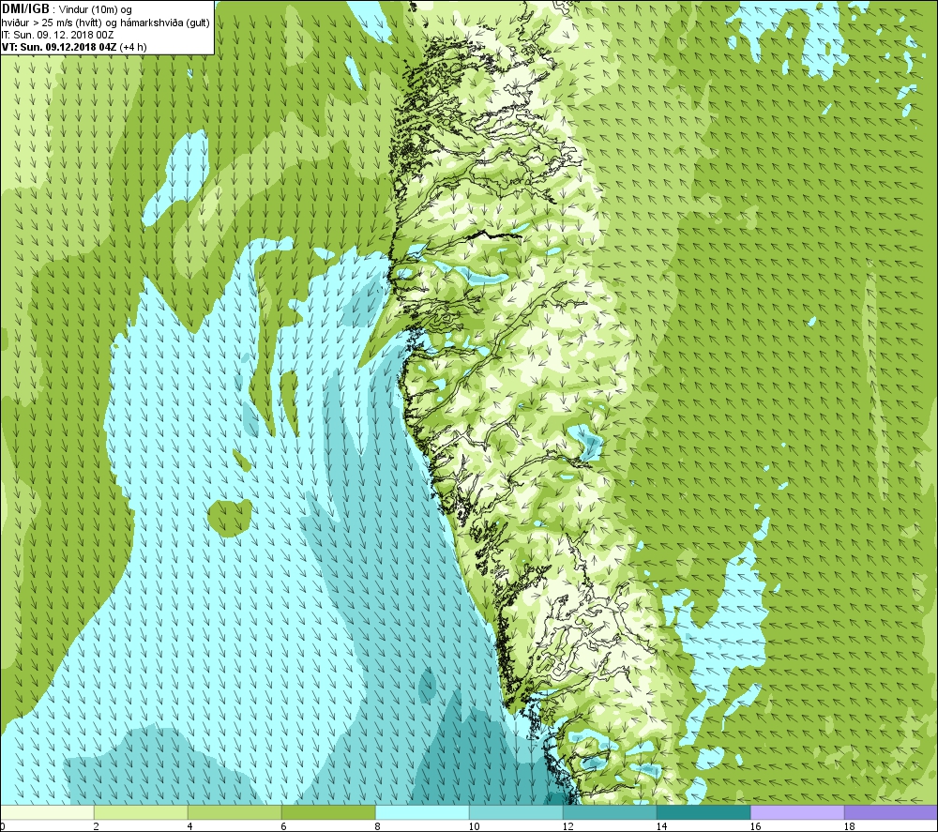The height and width of the screenshot is (832, 938).
Task: Click the legend value label 8
Action: (378, 826)
